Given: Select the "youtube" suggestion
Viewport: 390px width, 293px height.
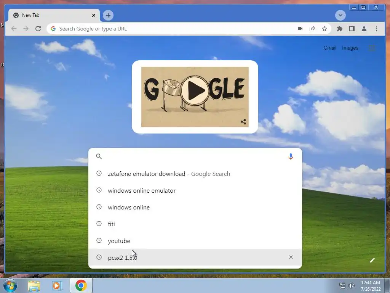Looking at the screenshot, I should (x=195, y=241).
